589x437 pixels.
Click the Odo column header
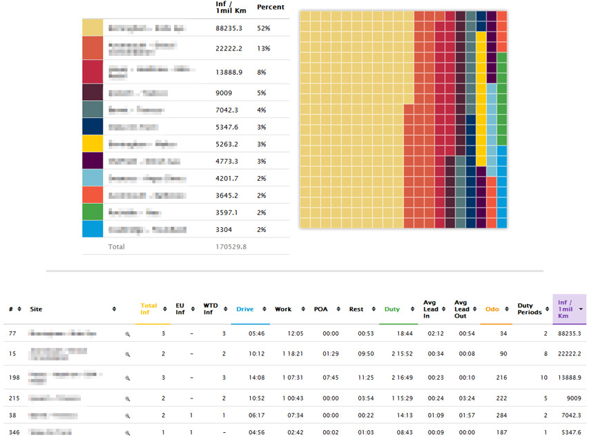pos(491,309)
